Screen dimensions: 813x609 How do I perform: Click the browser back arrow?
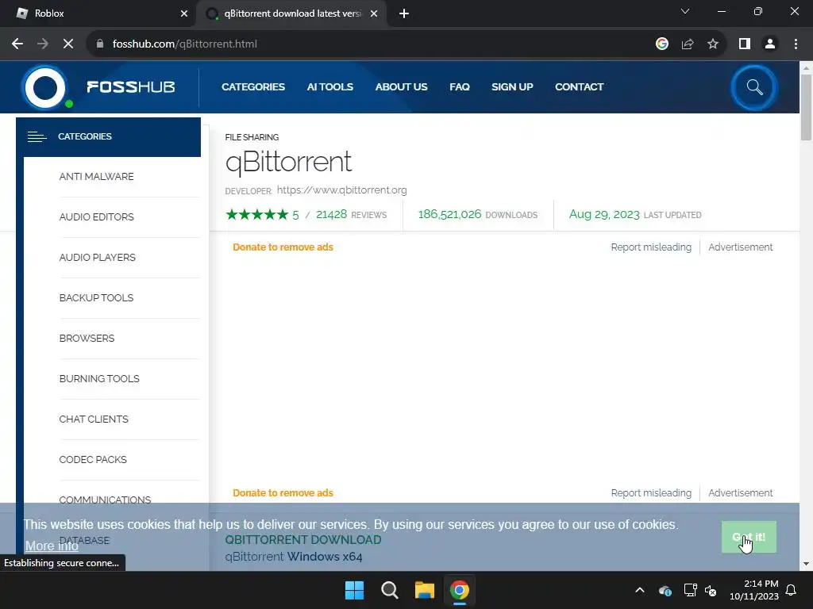[x=17, y=44]
